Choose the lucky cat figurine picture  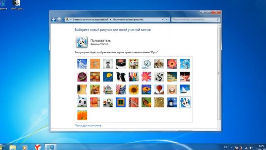coord(133,64)
